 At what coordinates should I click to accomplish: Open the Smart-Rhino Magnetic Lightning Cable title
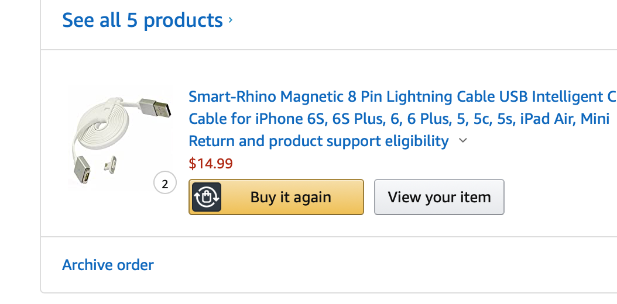351,96
